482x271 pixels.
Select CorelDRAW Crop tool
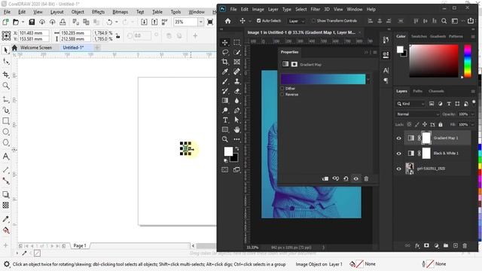pyautogui.click(x=5, y=75)
